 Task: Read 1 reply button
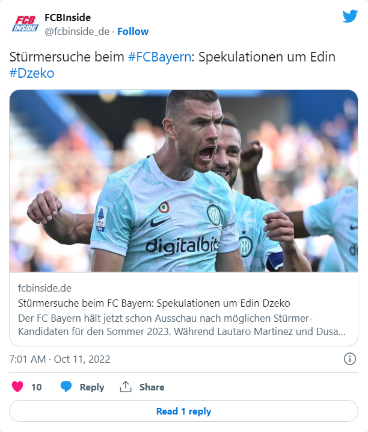[184, 411]
